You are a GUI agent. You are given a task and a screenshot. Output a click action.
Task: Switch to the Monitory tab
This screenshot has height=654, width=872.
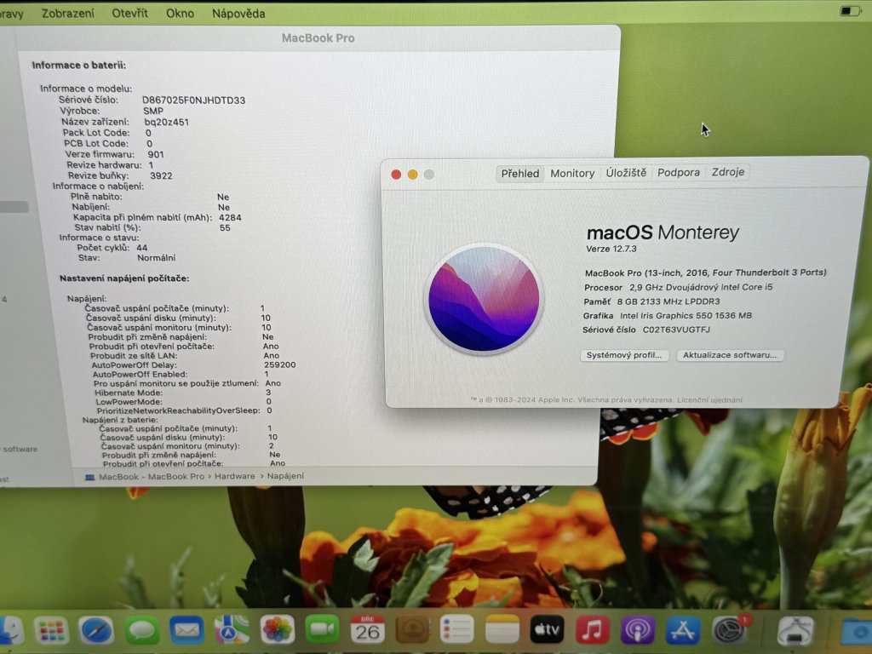click(x=572, y=174)
